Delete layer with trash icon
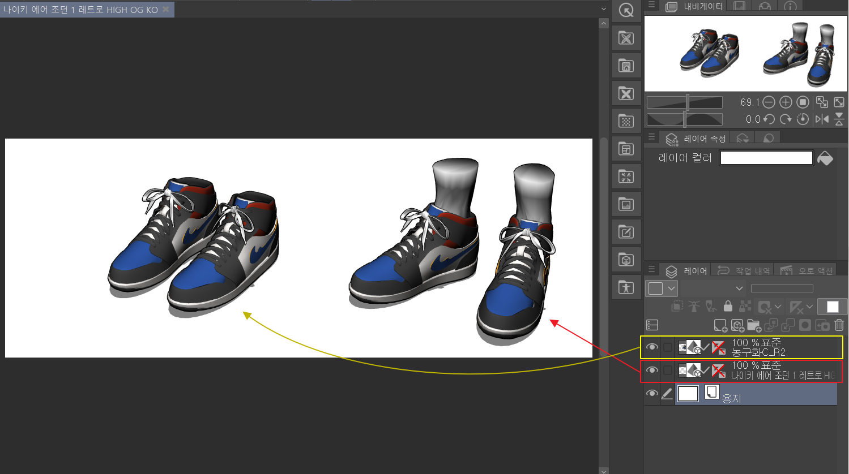Screen dimensions: 849x474 click(x=839, y=325)
